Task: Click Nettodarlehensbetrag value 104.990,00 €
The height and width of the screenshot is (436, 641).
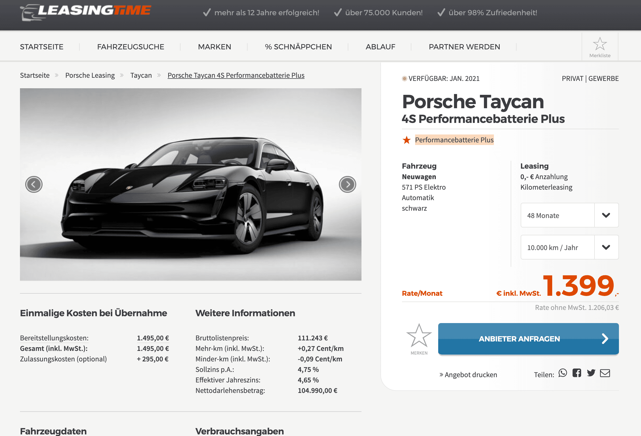Action: (x=317, y=391)
